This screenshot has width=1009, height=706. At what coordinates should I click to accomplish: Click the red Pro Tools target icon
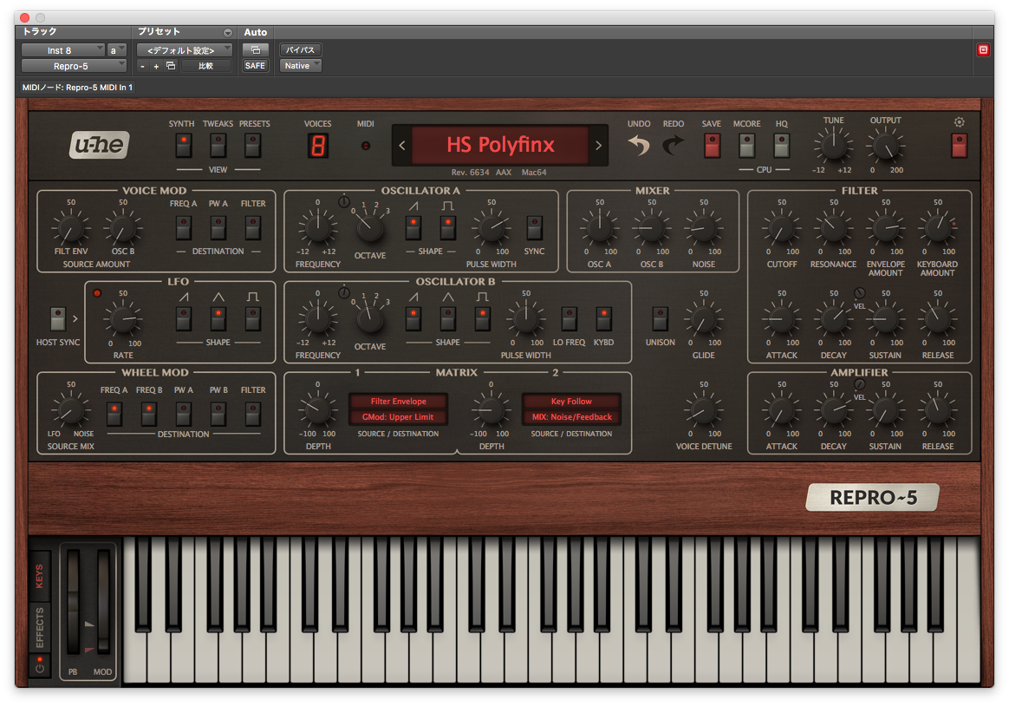tap(983, 49)
